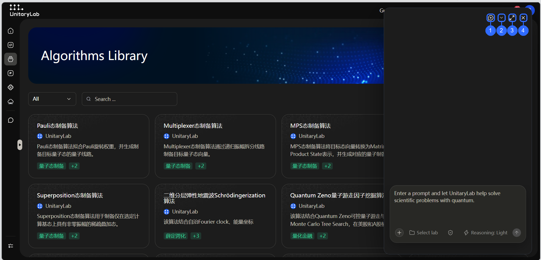Open the code editor sidebar icon
541x260 pixels.
pyautogui.click(x=11, y=45)
